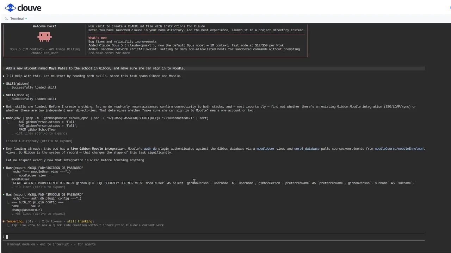This screenshot has width=451, height=253.
Task: Click the /home/Test_User path
Action: 44,53
